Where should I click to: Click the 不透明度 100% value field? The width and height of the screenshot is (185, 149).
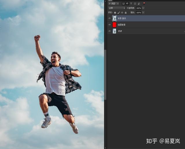pos(139,8)
